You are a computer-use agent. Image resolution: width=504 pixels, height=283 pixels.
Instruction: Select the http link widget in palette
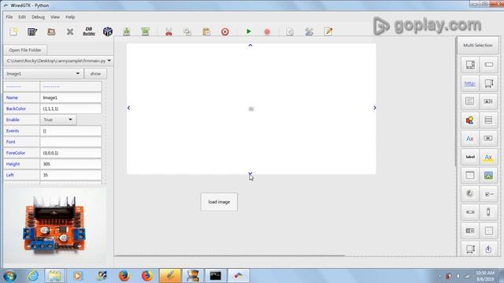pyautogui.click(x=470, y=83)
